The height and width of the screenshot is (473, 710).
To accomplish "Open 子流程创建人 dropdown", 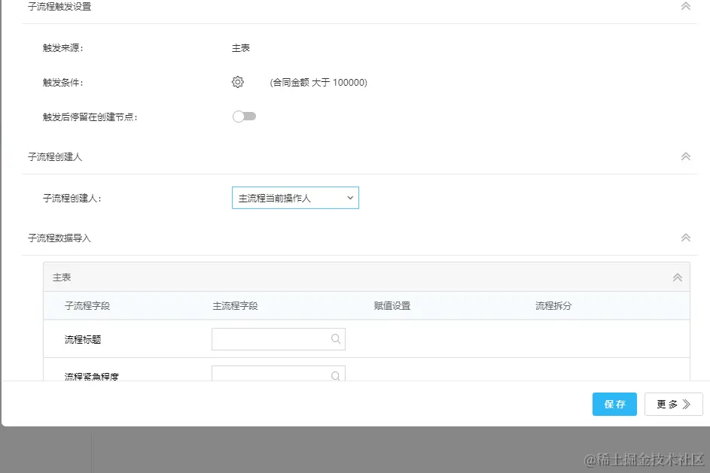I will coord(295,198).
